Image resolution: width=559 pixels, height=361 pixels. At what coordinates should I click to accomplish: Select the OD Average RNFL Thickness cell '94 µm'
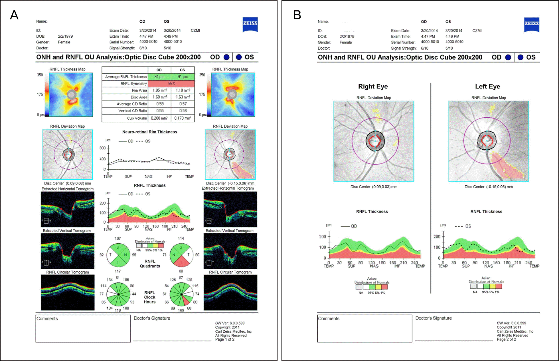[159, 77]
